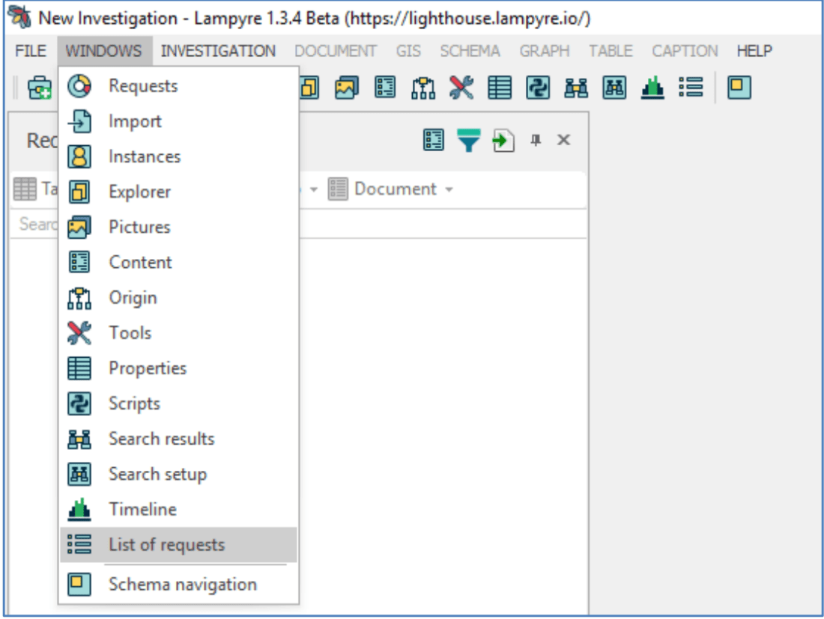Select List of requests menu entry
Image resolution: width=824 pixels, height=619 pixels.
click(x=179, y=544)
